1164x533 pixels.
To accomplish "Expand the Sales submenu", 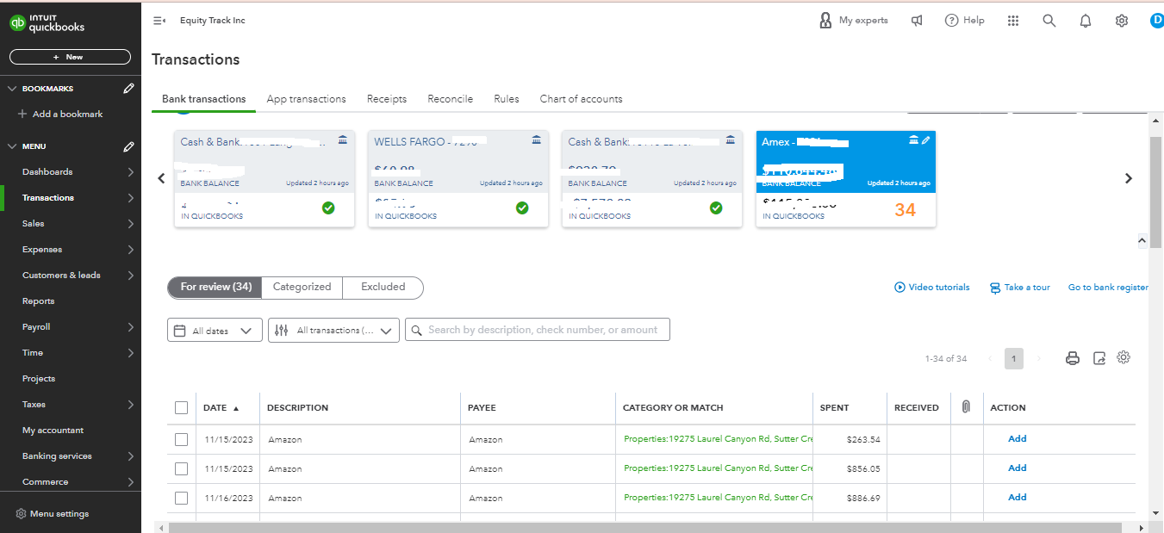I will tap(130, 224).
